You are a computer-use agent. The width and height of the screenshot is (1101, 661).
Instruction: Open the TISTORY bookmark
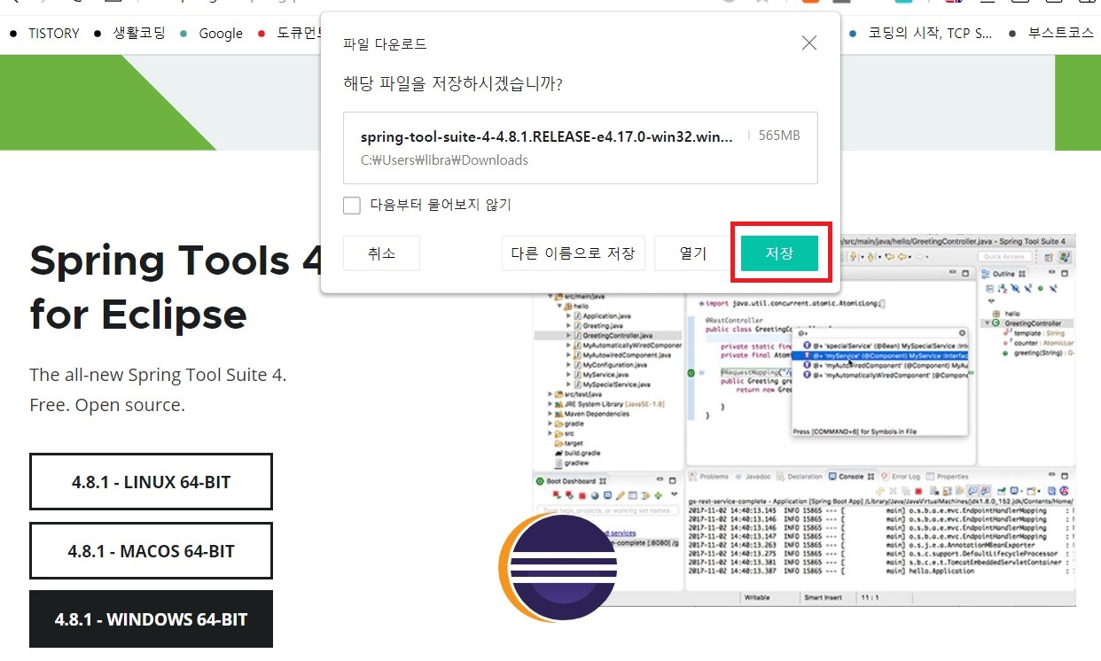pyautogui.click(x=44, y=33)
